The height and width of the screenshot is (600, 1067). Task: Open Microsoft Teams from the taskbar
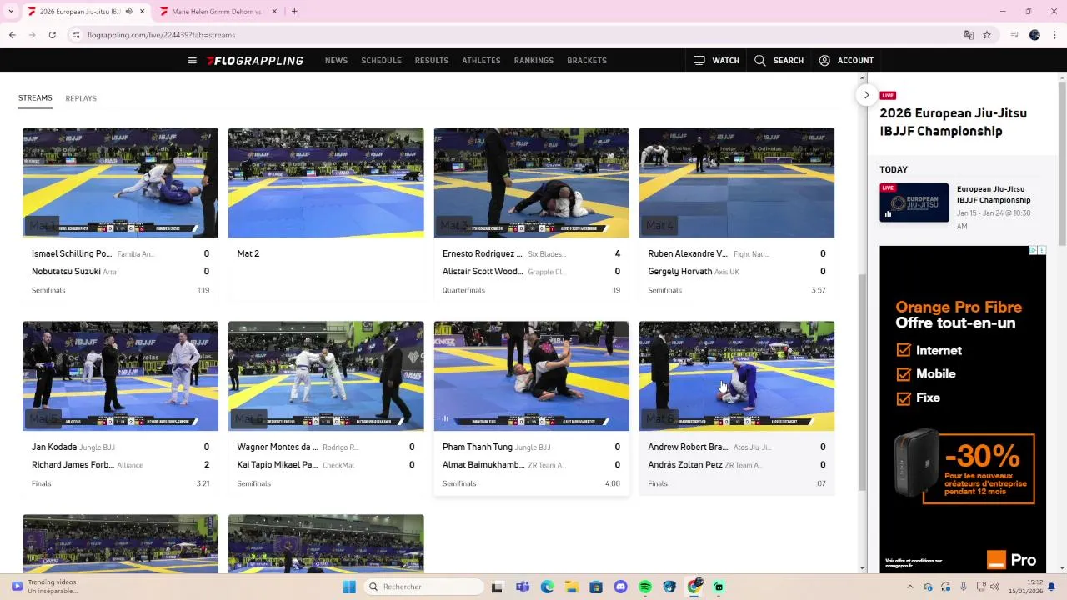click(x=523, y=587)
